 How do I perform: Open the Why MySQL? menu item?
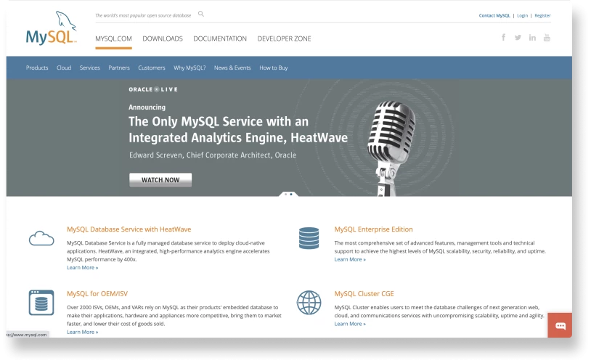[x=189, y=68]
